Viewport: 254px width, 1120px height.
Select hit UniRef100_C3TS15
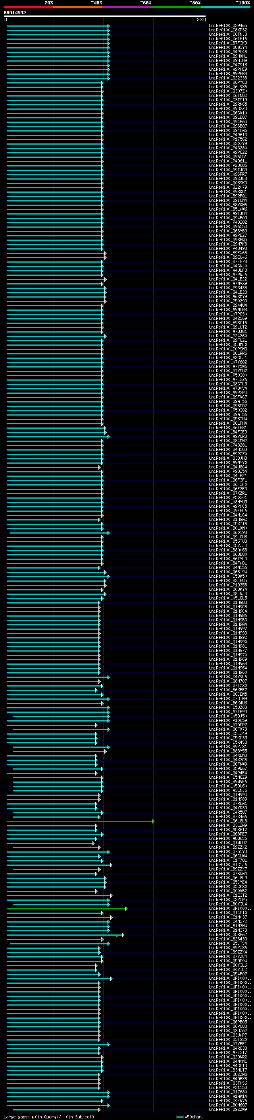[x=228, y=100]
